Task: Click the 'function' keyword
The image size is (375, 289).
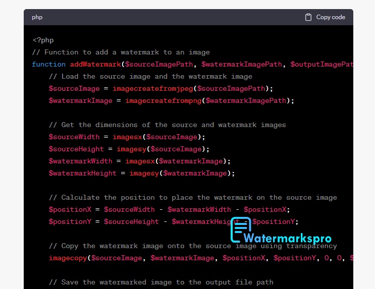Action: pyautogui.click(x=48, y=64)
